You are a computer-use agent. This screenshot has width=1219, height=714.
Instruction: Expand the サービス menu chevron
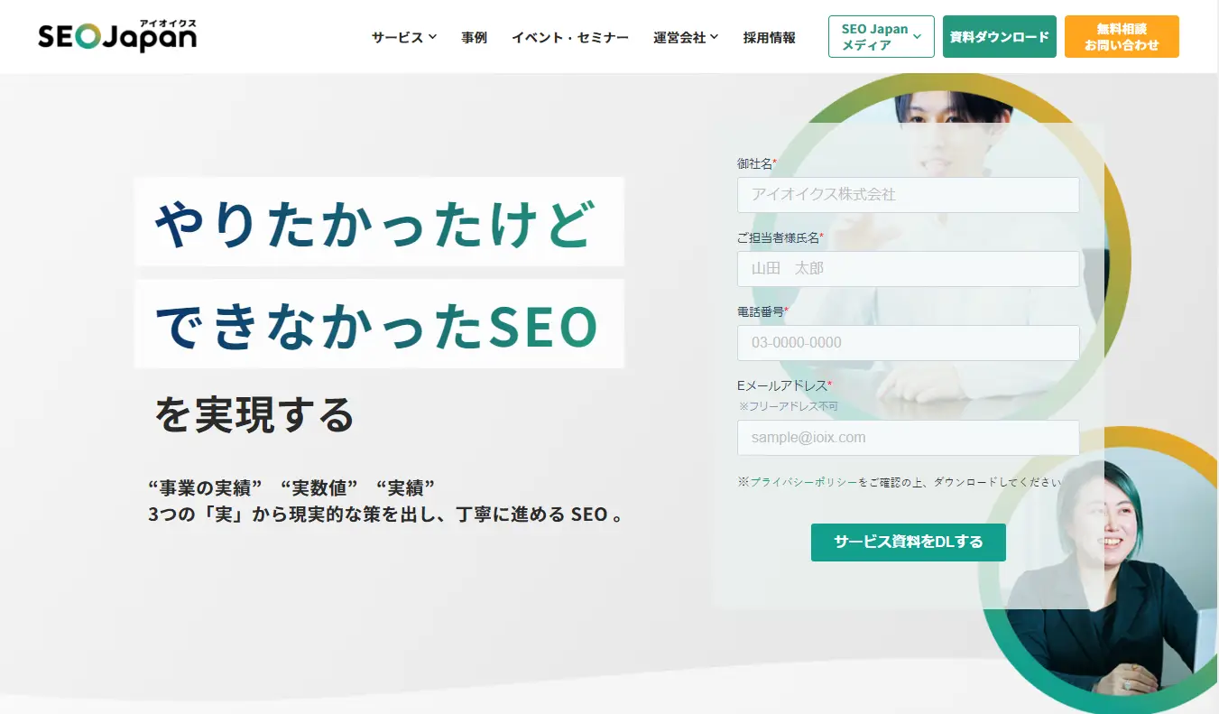coord(432,37)
